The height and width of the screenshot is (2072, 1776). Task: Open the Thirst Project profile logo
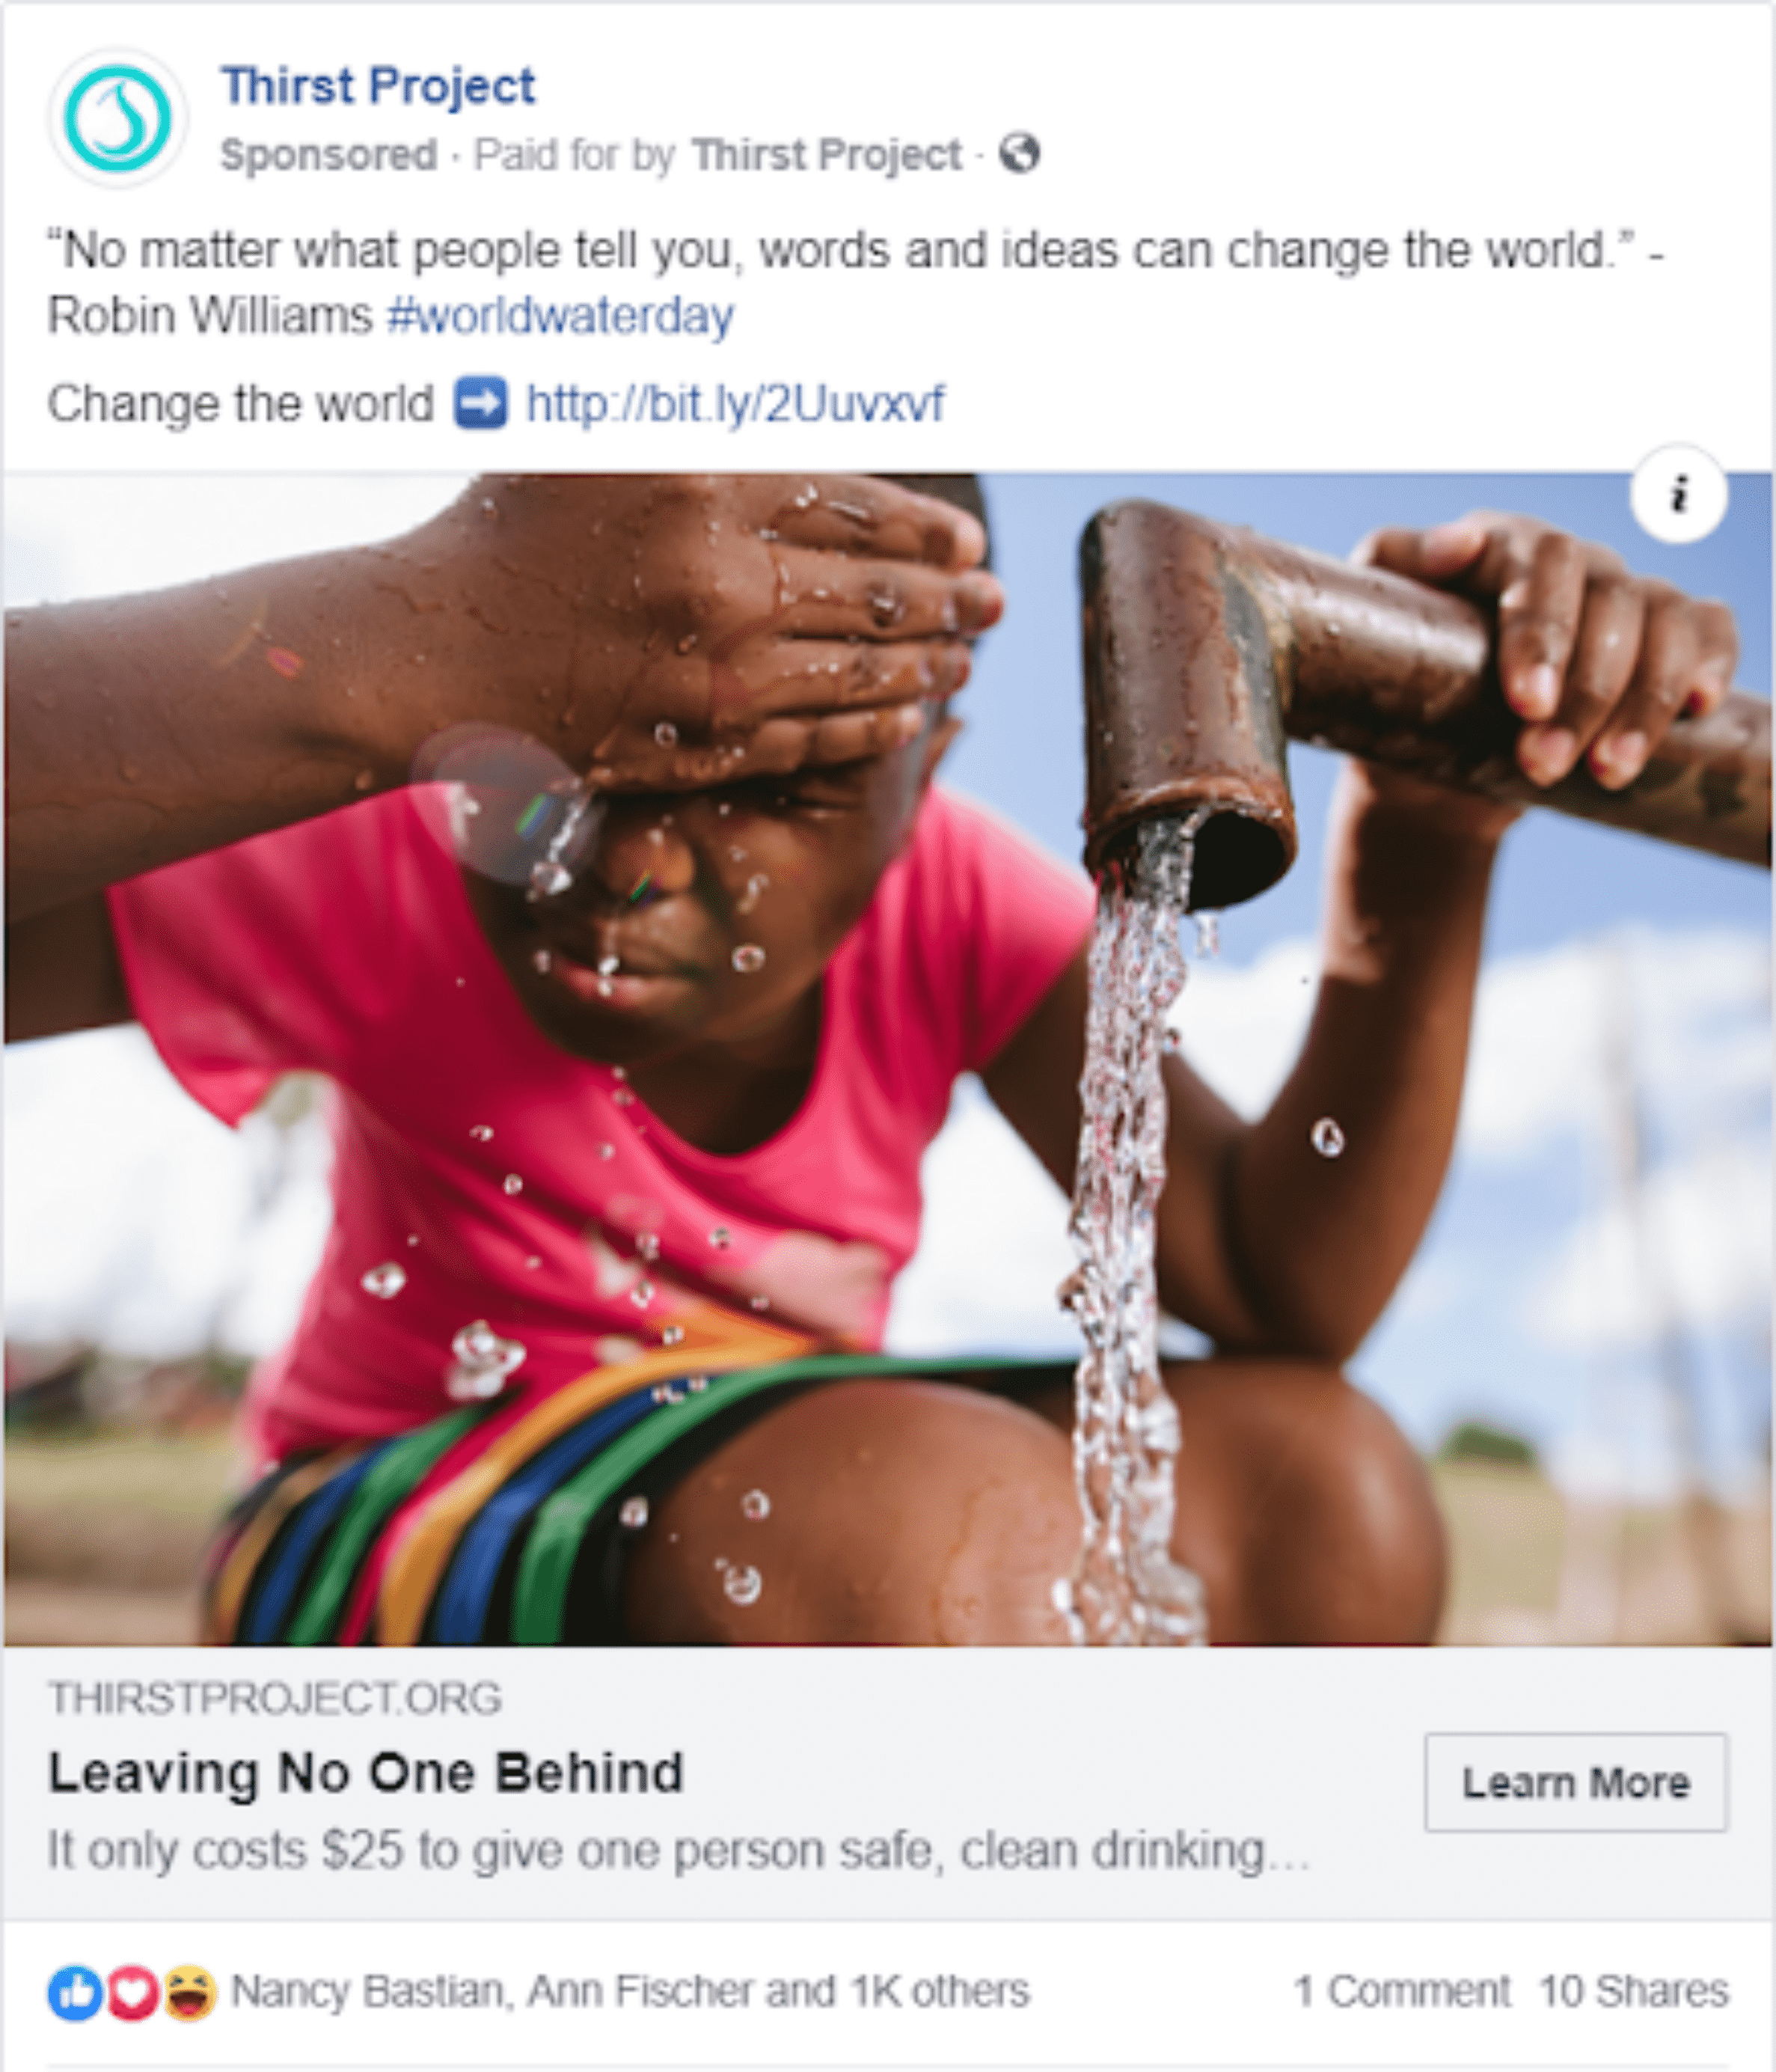(118, 118)
